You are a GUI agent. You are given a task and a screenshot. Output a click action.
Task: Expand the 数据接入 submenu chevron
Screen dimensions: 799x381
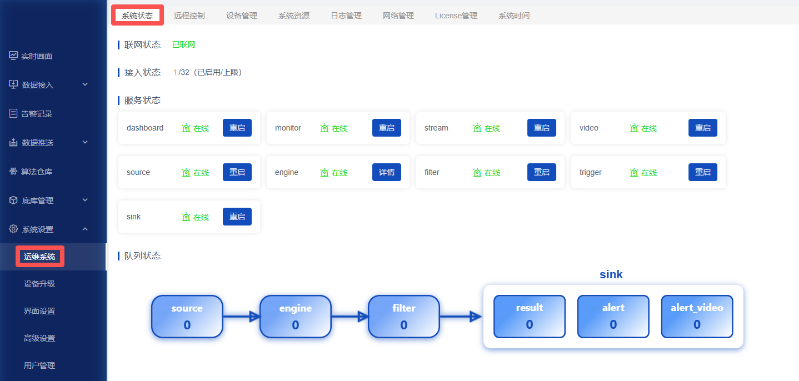point(85,84)
